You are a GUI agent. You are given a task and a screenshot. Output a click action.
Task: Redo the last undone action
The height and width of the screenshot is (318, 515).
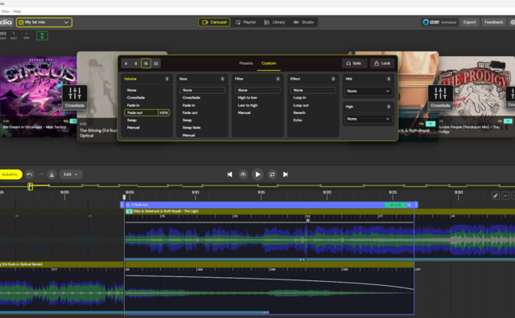click(x=41, y=174)
